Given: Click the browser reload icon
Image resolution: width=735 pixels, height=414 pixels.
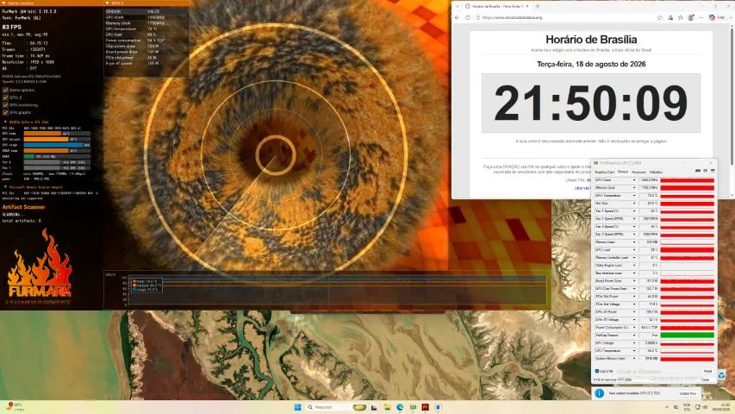Looking at the screenshot, I should tap(467, 17).
